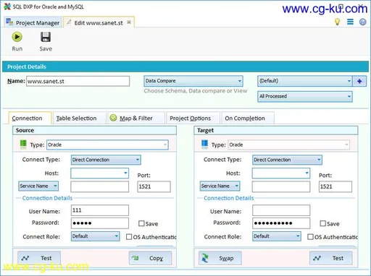Click the green check icon on Map & Filter

[x=113, y=118]
